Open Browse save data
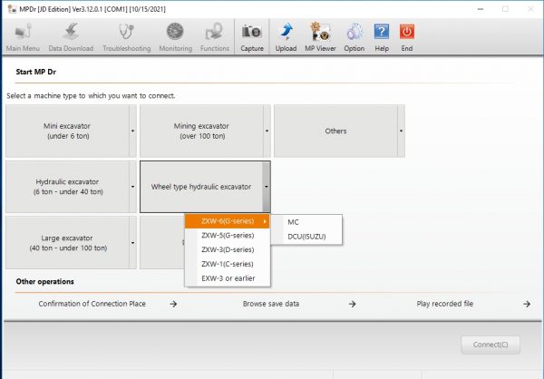The width and height of the screenshot is (544, 379). point(271,304)
